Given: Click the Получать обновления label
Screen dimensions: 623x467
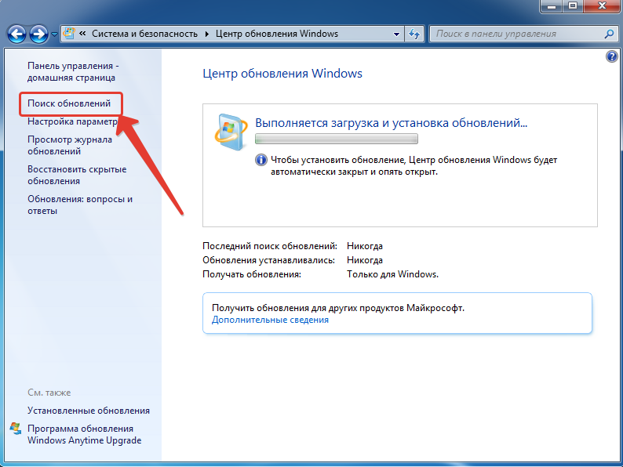Looking at the screenshot, I should [252, 274].
